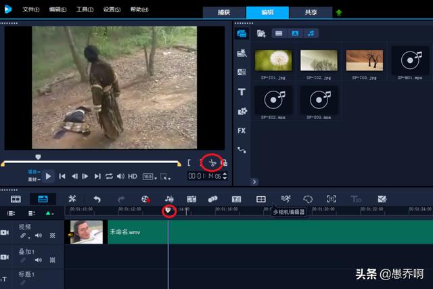Open the Subtitle Editor
Image resolution: width=433 pixels, height=289 pixels.
236,199
